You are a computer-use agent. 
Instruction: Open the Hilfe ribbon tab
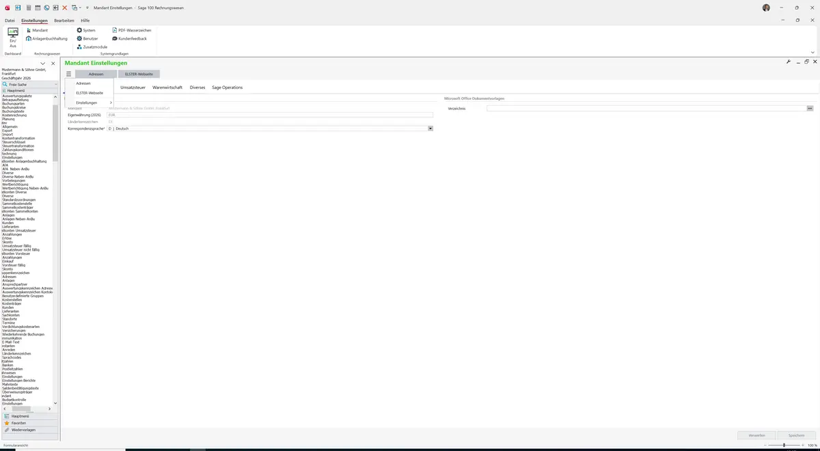[85, 20]
